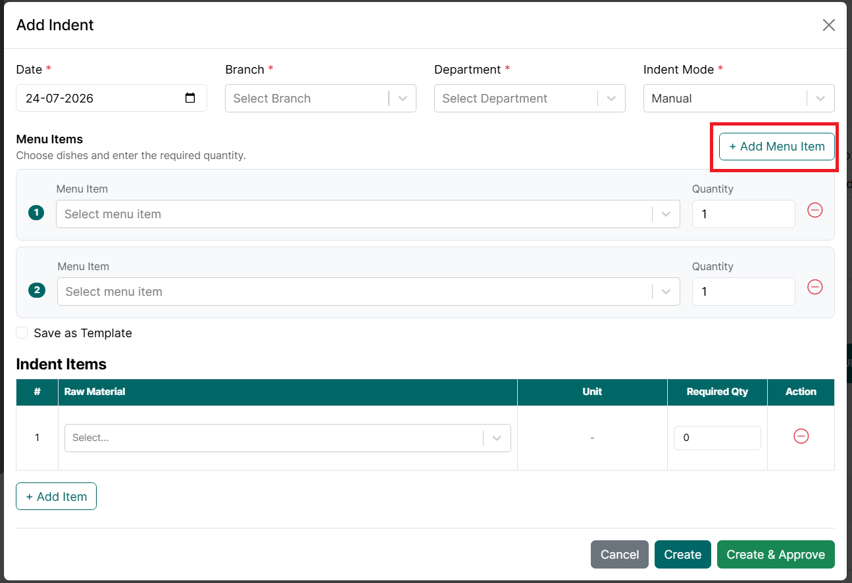852x583 pixels.
Task: Expand the Indent Mode dropdown
Action: [x=739, y=98]
